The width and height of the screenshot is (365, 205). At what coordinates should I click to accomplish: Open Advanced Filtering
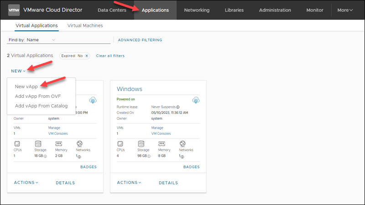[140, 40]
